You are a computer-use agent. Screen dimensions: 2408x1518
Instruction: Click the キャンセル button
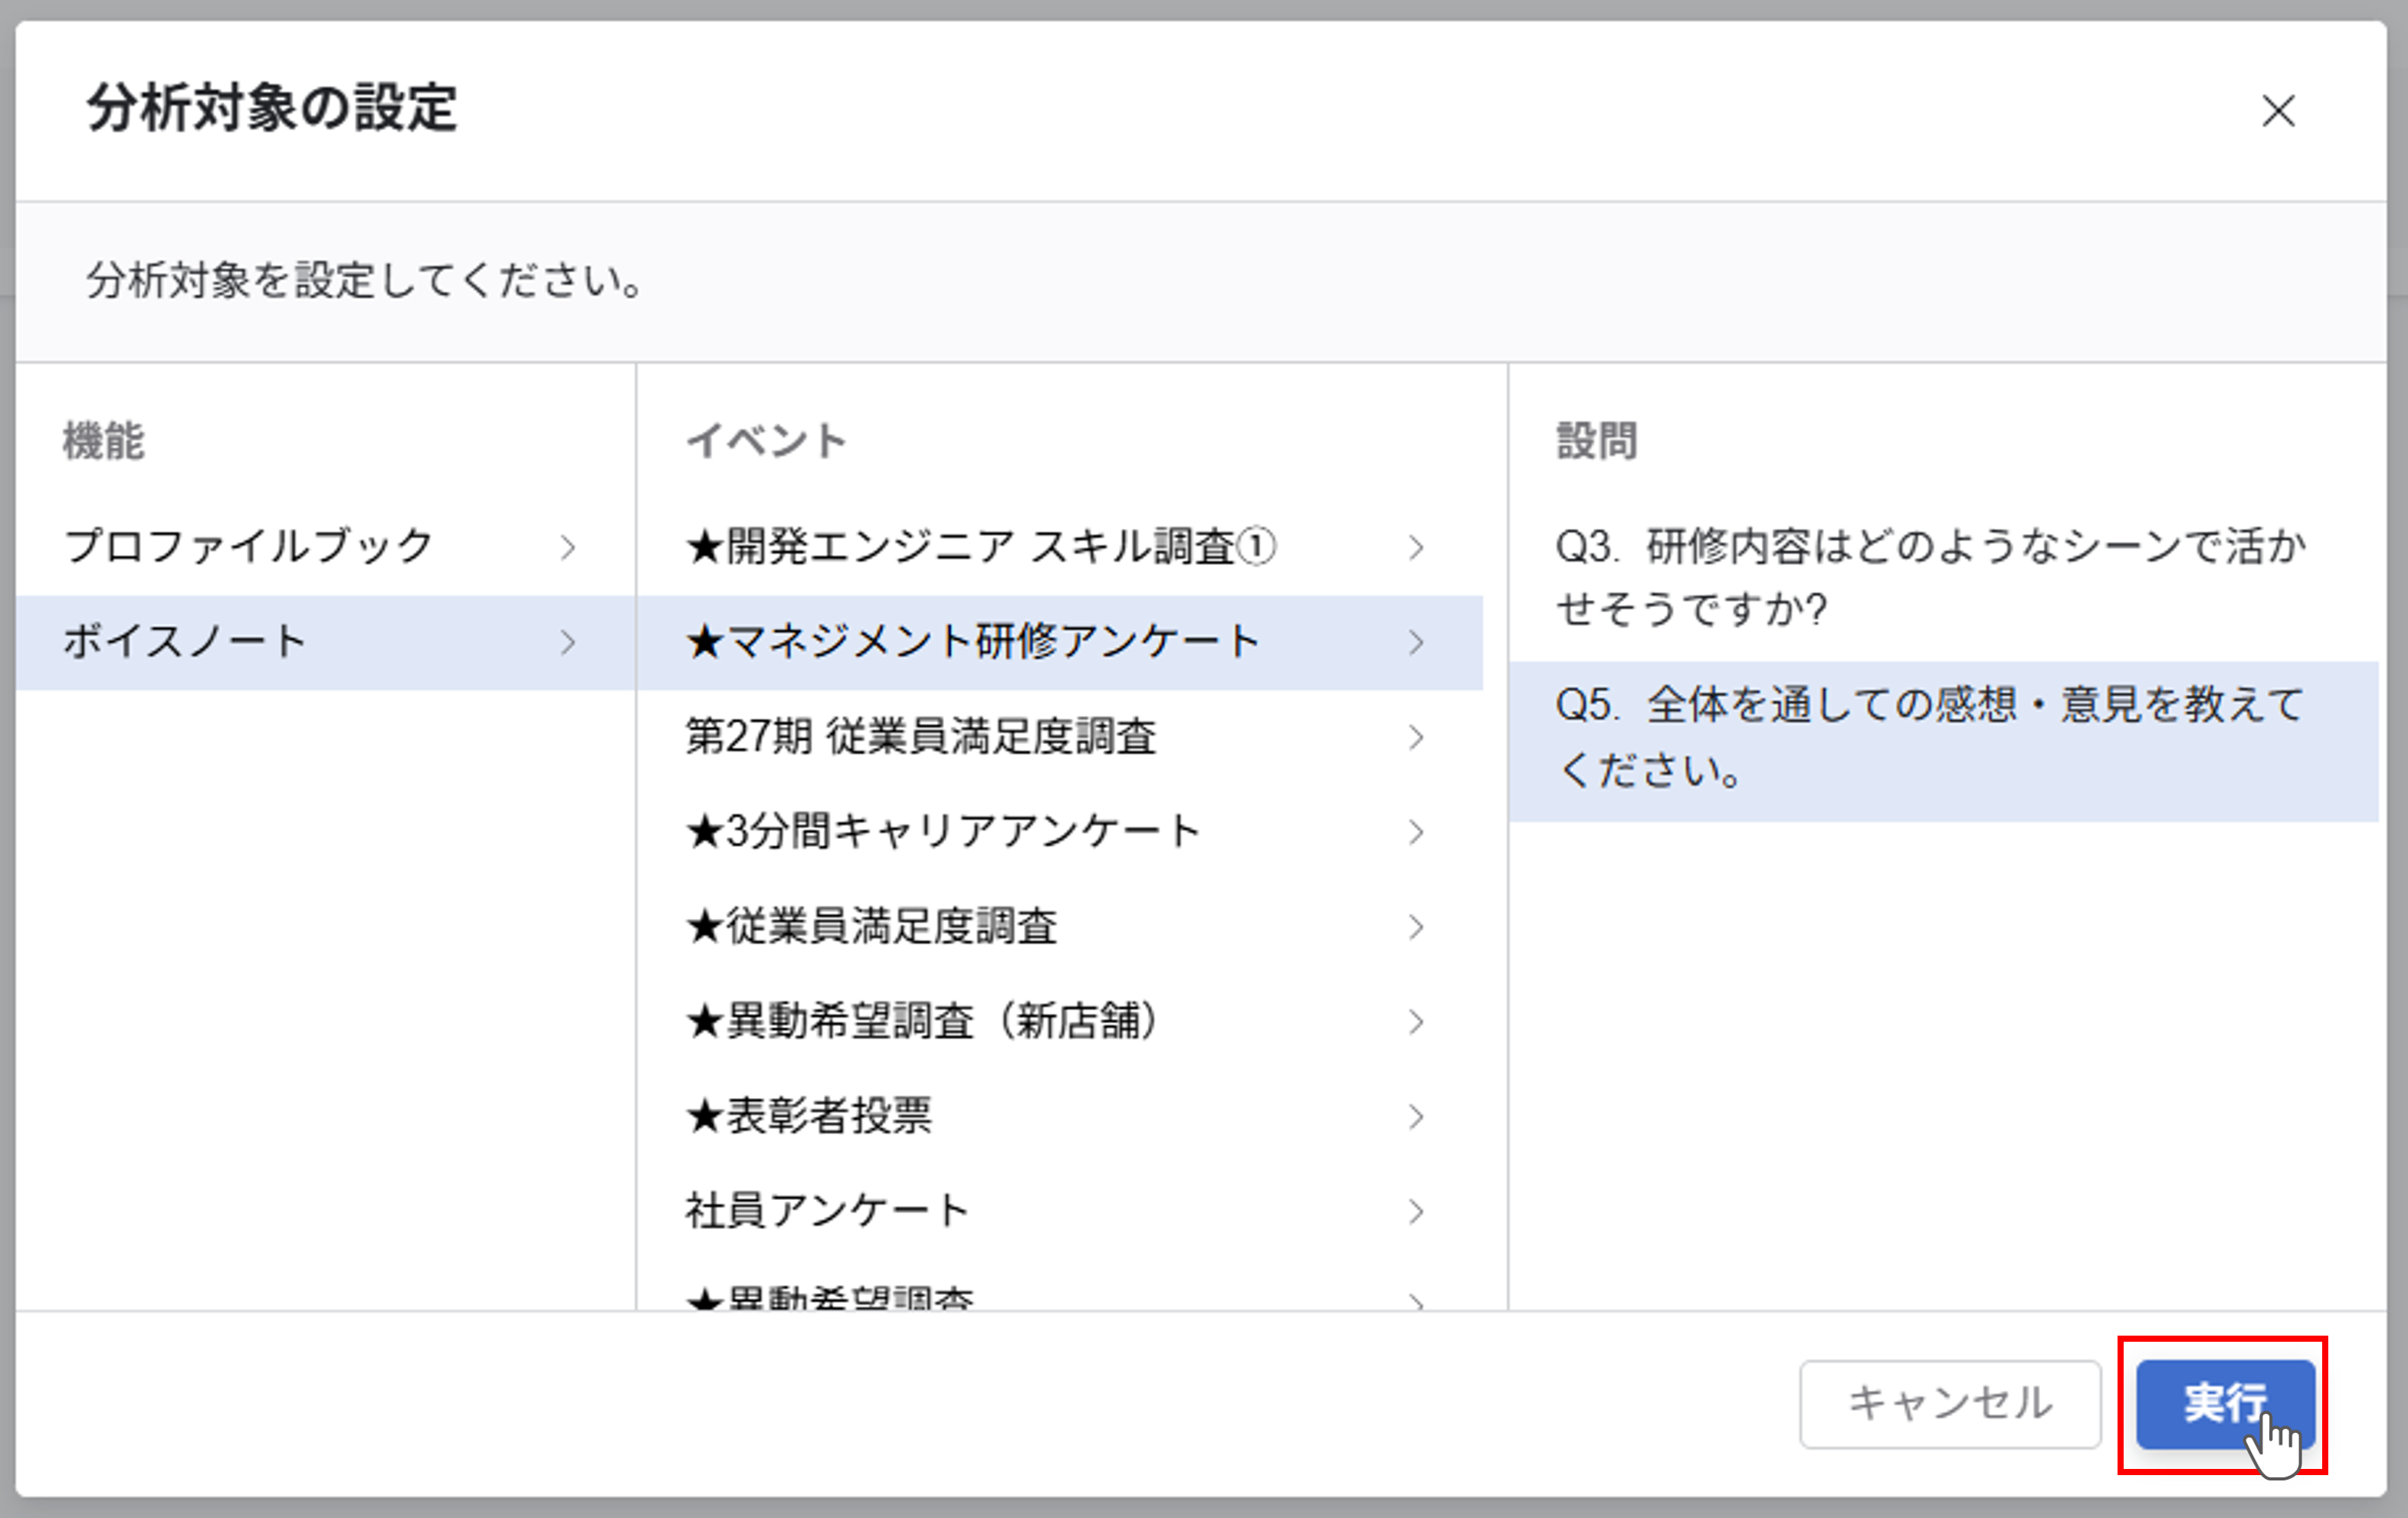click(x=1949, y=1403)
